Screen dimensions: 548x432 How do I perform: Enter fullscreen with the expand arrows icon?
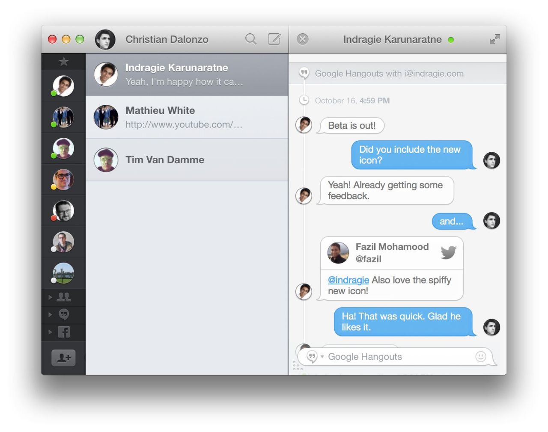click(x=495, y=39)
